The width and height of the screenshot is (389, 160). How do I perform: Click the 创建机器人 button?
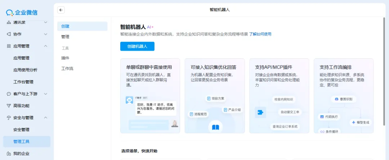[138, 46]
